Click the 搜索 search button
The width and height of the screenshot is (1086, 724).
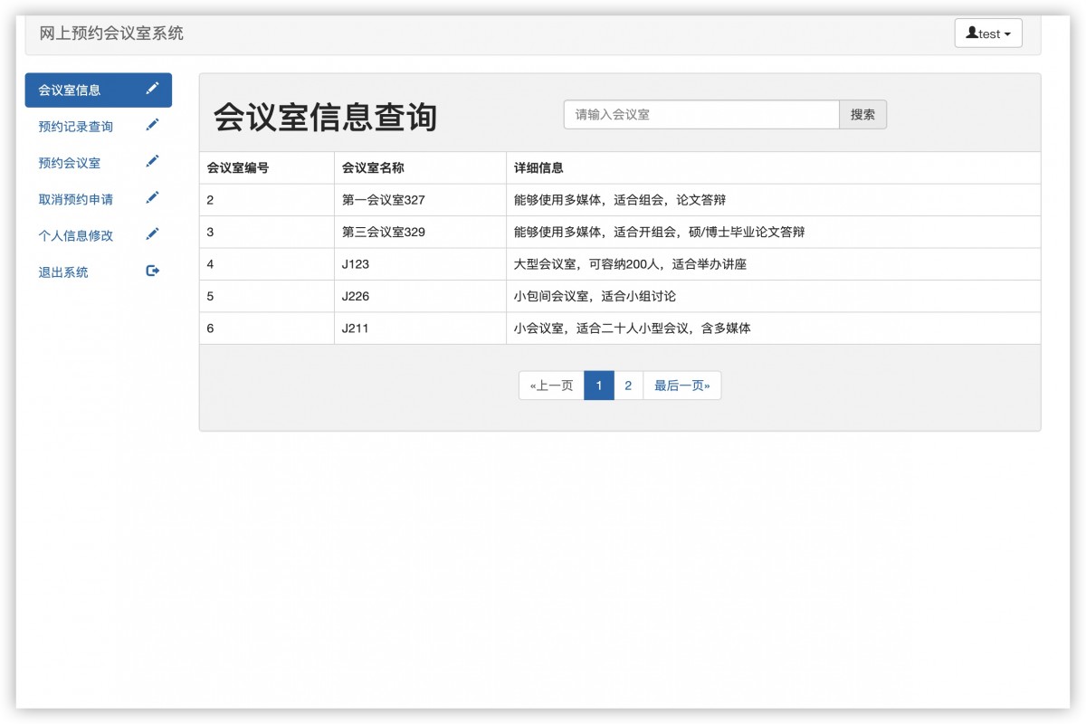(x=863, y=114)
